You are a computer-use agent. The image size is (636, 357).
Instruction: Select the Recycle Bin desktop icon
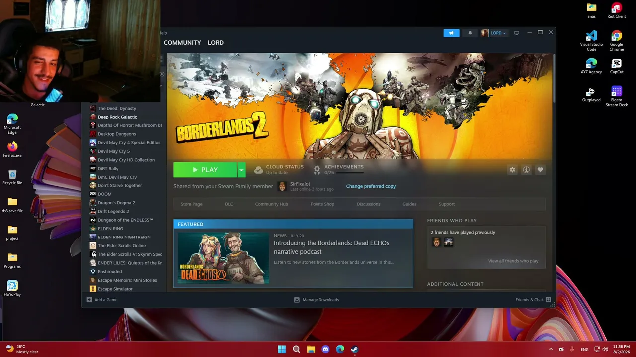point(12,177)
